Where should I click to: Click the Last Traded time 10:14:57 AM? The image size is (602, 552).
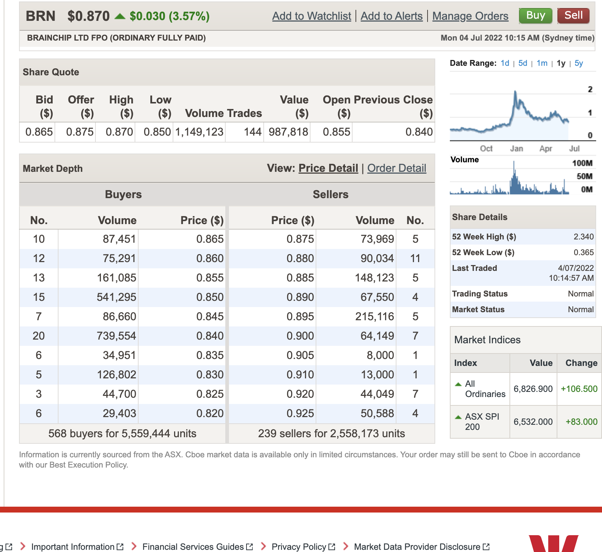click(x=571, y=278)
